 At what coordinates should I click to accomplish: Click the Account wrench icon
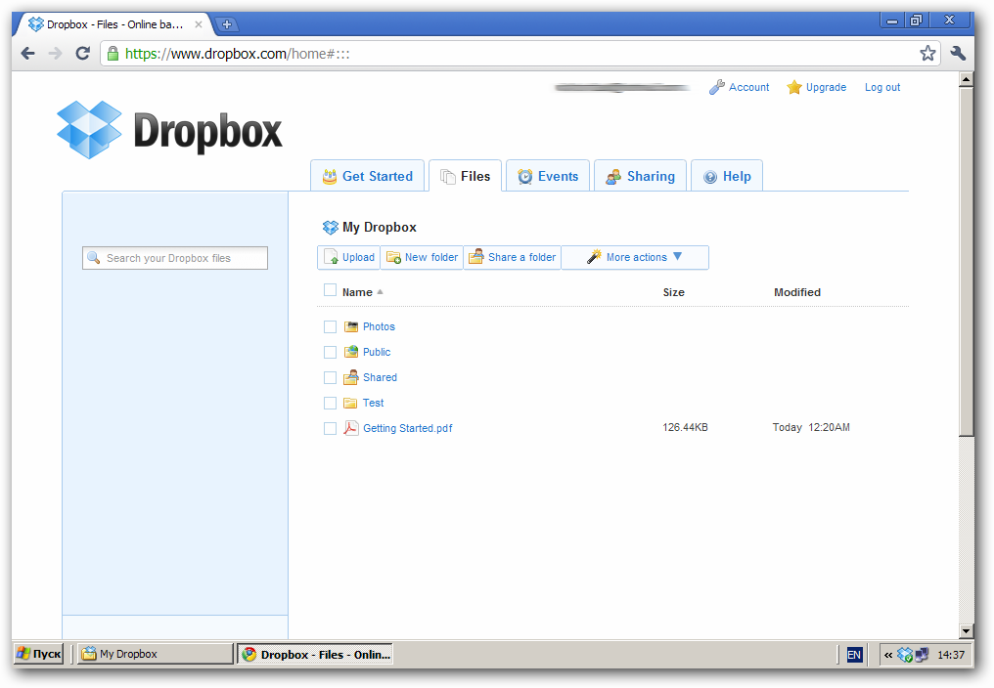[716, 87]
